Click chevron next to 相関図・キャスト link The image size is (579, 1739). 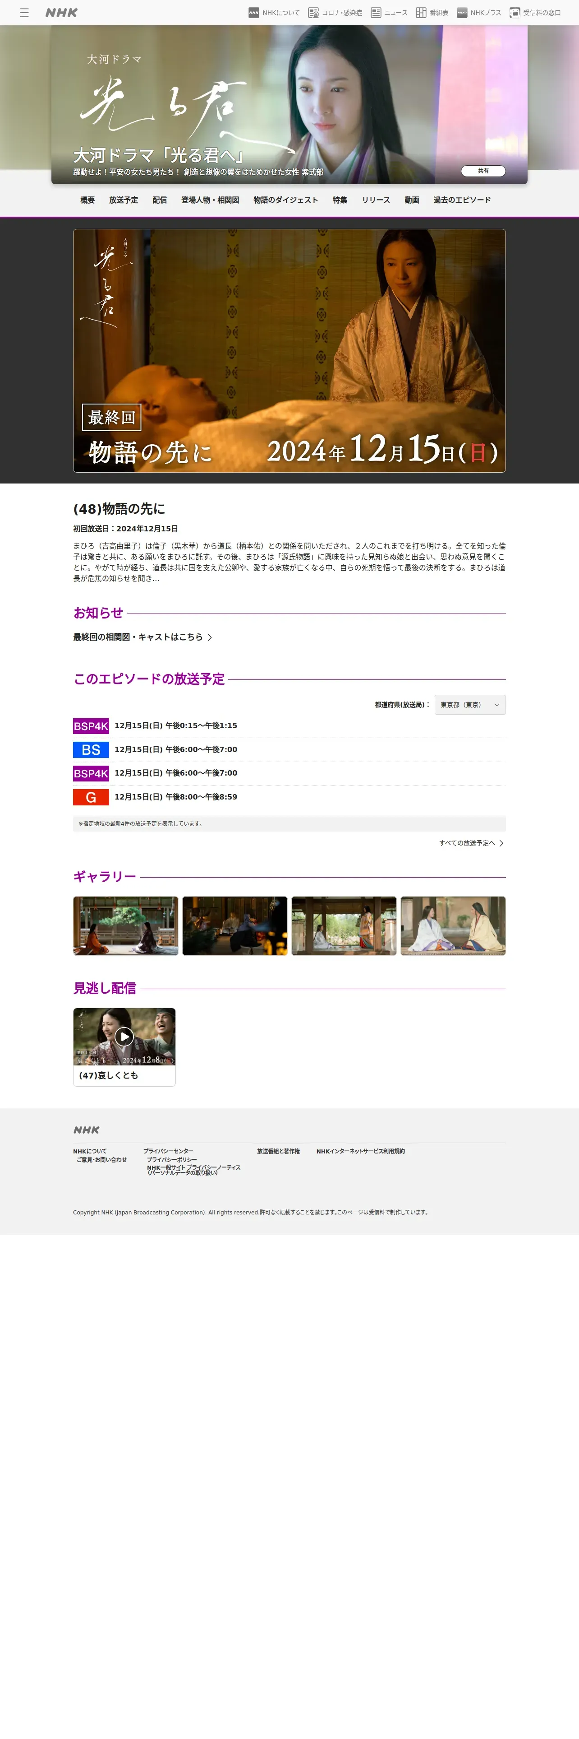pos(210,637)
